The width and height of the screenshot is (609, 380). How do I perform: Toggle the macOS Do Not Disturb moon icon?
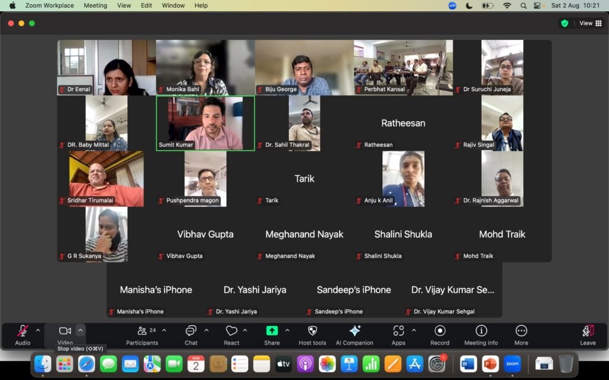[469, 5]
